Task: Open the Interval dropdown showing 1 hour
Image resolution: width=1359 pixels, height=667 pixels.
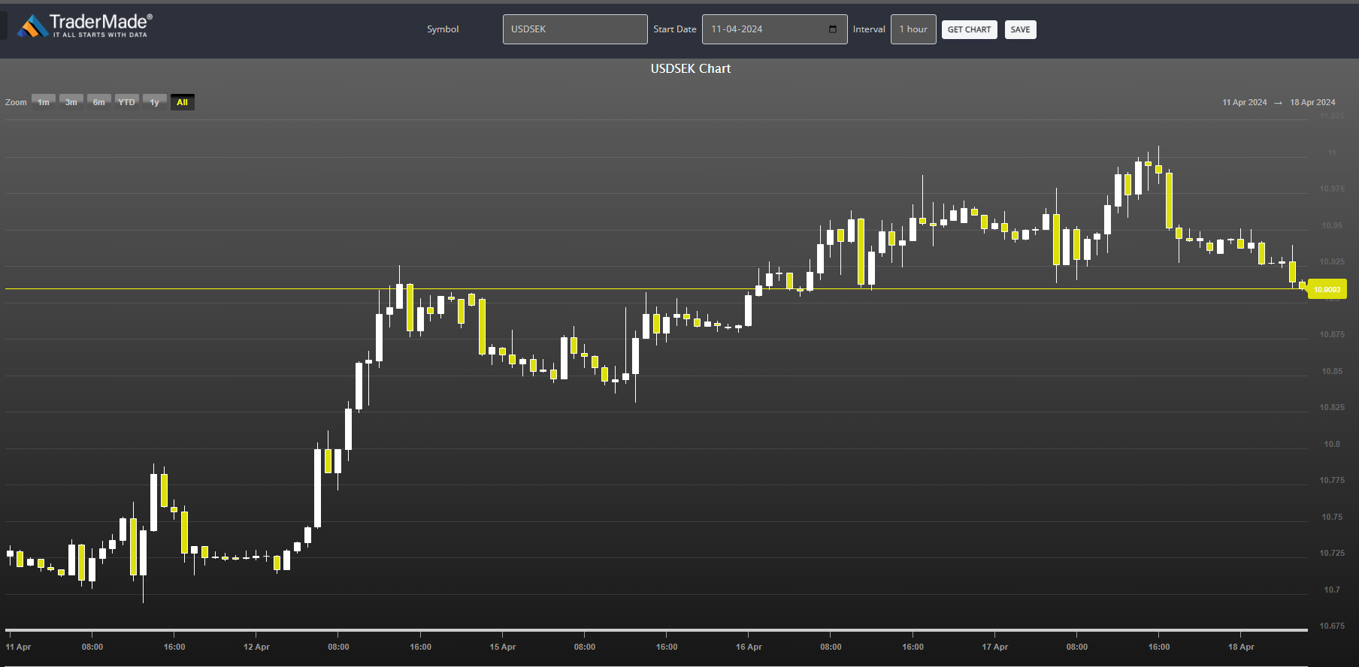Action: coord(913,29)
